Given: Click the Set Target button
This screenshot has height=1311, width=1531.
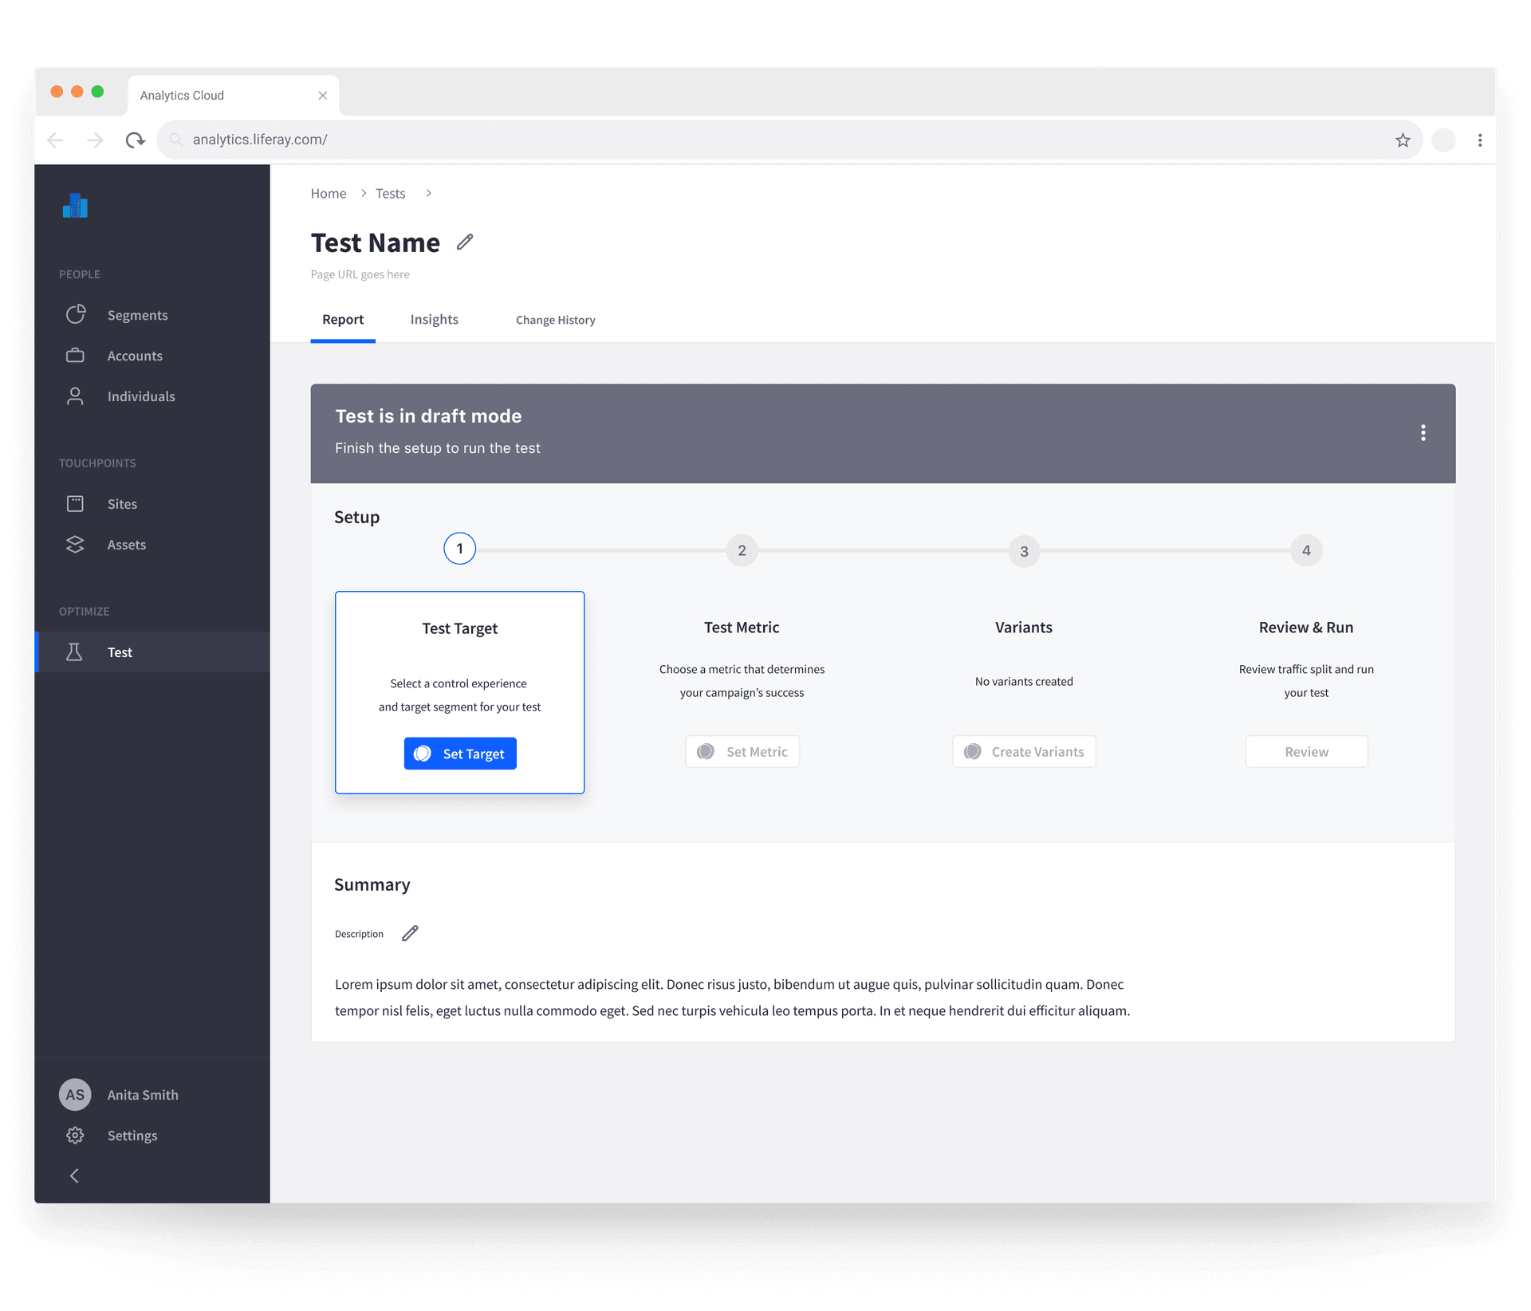Looking at the screenshot, I should 460,753.
